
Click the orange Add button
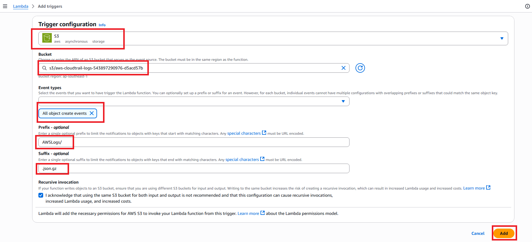click(504, 233)
